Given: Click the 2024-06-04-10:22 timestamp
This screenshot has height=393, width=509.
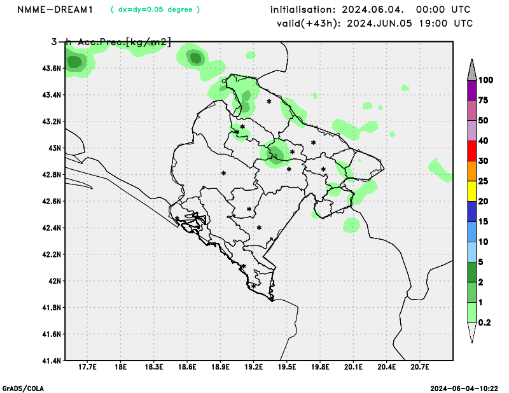Looking at the screenshot, I should (x=464, y=389).
